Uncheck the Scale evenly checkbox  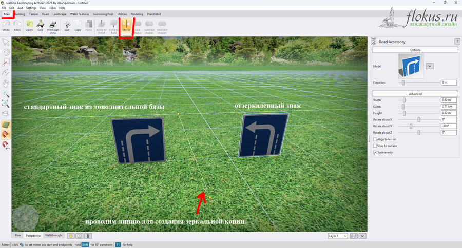pyautogui.click(x=375, y=152)
